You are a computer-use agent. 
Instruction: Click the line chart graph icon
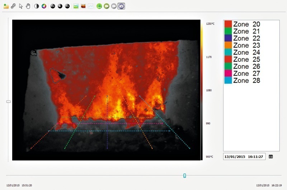coord(90,6)
